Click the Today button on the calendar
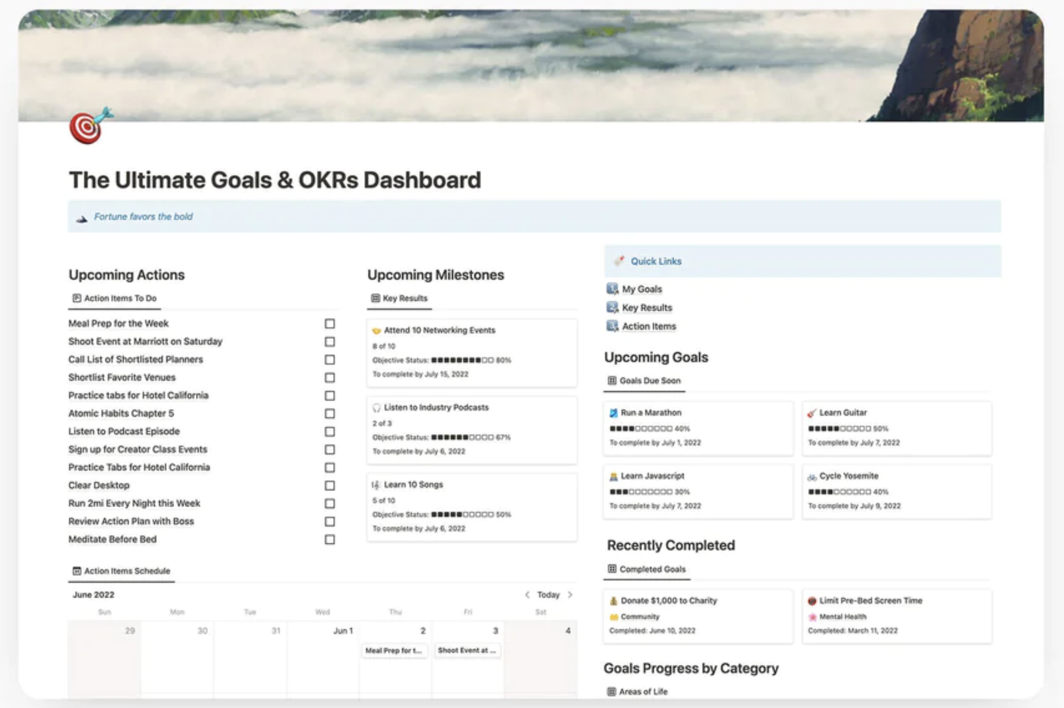Image resolution: width=1064 pixels, height=708 pixels. (x=549, y=595)
